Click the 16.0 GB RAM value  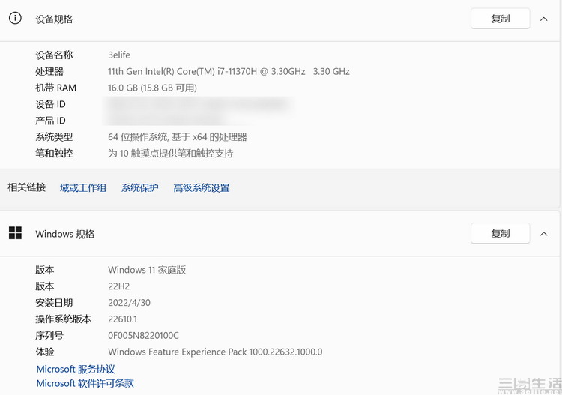coord(152,88)
